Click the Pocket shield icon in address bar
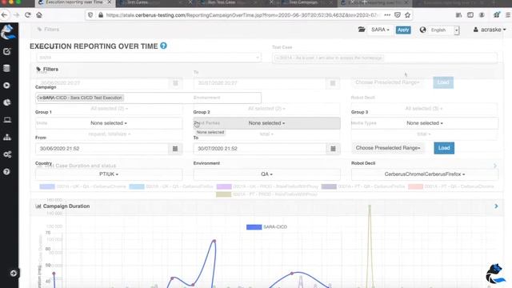512x288 pixels. click(398, 15)
